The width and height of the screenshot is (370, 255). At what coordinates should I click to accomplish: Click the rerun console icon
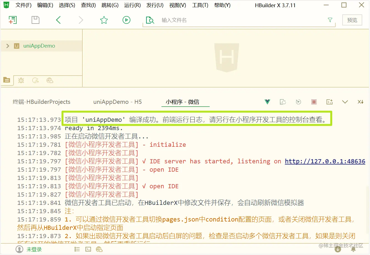298,102
